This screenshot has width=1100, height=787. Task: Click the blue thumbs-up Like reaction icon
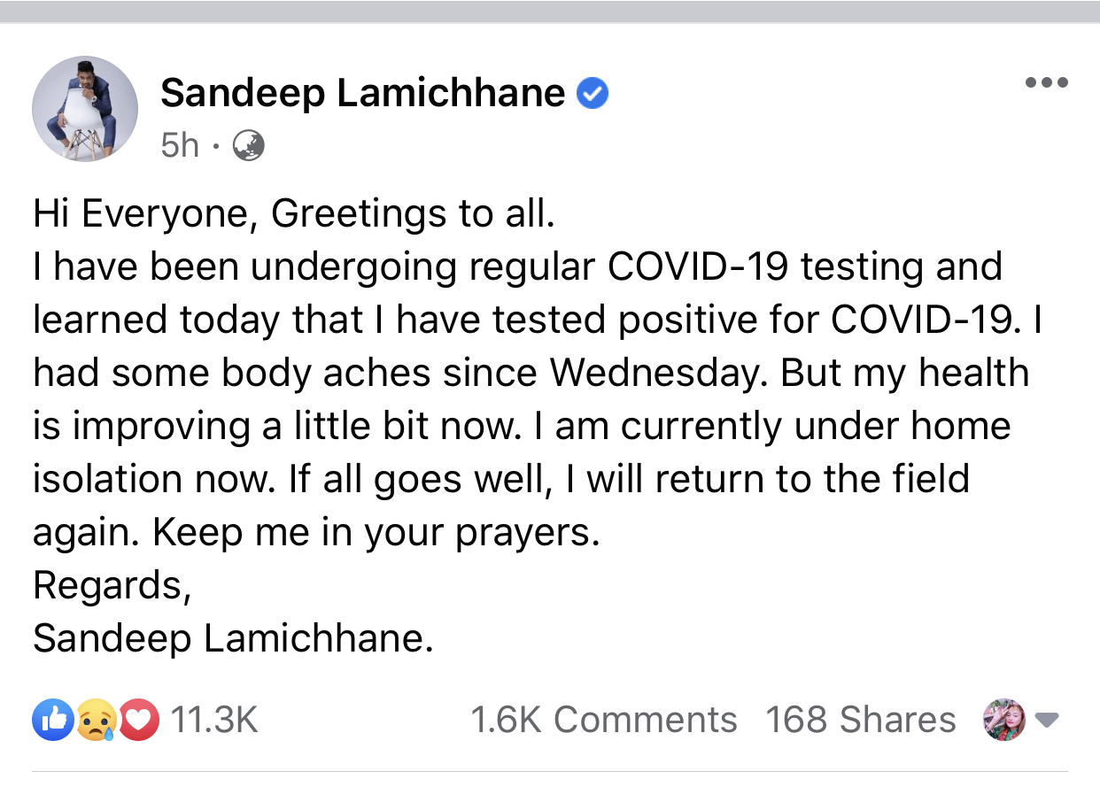tap(50, 720)
